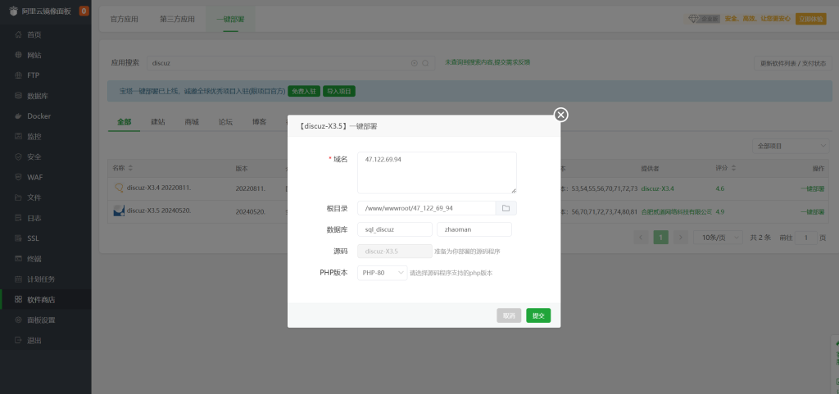Click the 前往 page number input
The height and width of the screenshot is (394, 839).
coord(806,238)
